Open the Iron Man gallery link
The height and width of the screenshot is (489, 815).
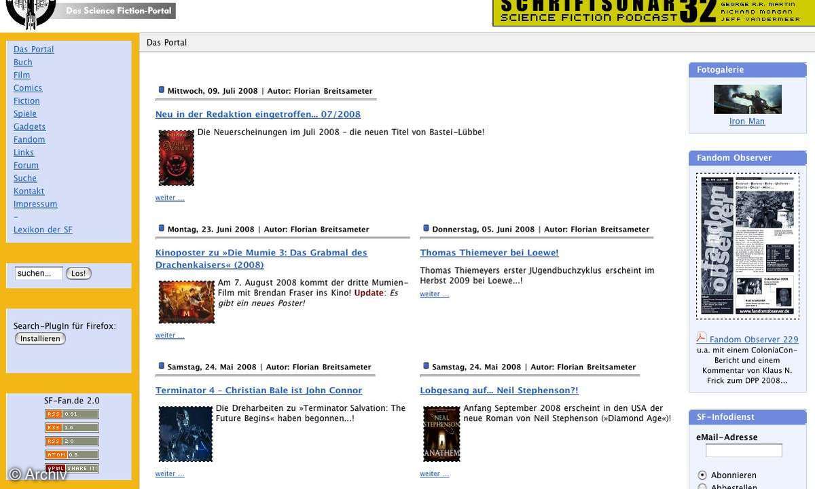click(747, 122)
